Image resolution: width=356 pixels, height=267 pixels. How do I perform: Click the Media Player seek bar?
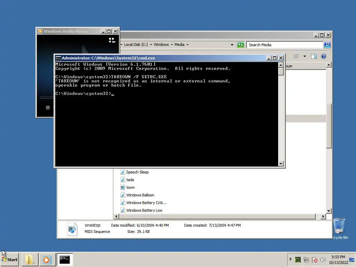pyautogui.click(x=47, y=98)
